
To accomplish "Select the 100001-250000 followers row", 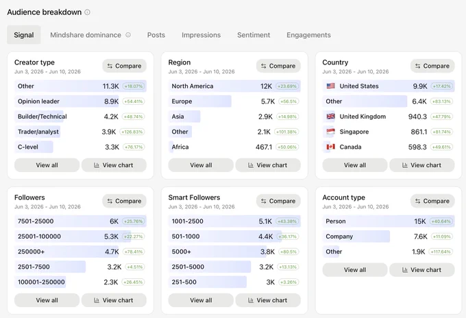I will [x=80, y=282].
